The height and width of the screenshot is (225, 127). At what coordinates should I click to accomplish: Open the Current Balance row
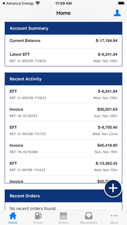point(63,41)
